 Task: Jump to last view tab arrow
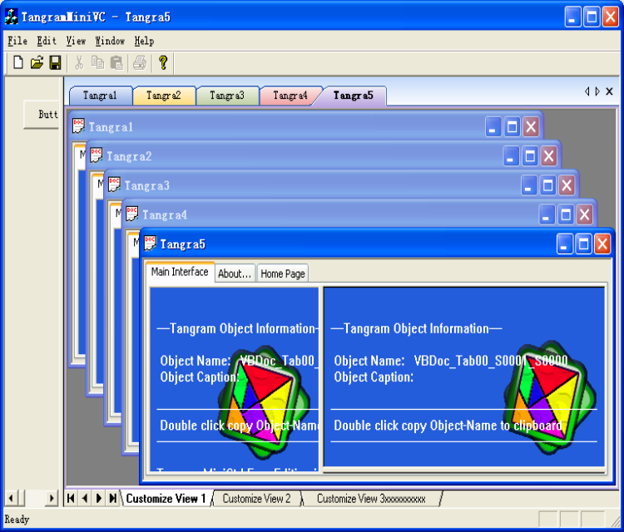(113, 498)
